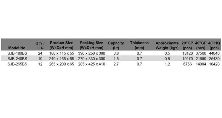Image resolution: width=222 pixels, height=118 pixels.
Task: Select the Packing Size column header
Action: (92, 45)
